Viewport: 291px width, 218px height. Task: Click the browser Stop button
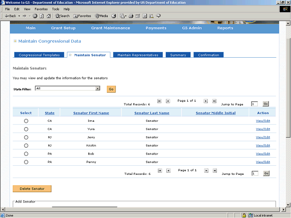(35, 15)
